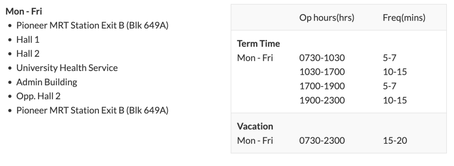Click the 0730-1030 operating hours cell
Viewport: 454px width, 166px height.
point(322,58)
